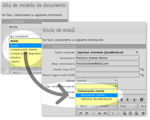This screenshot has width=150, height=120.
Task: Expand the Tipo modelo documento dropdown
Action: click(x=97, y=86)
